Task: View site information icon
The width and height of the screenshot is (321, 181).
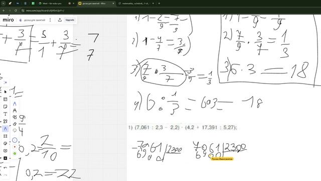Action: pyautogui.click(x=23, y=11)
